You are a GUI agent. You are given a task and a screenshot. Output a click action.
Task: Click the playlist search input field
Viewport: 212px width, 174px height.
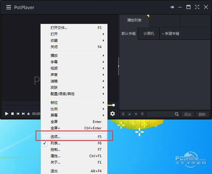(x=161, y=114)
